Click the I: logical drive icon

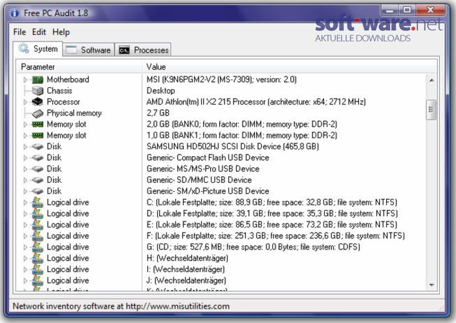pos(38,269)
